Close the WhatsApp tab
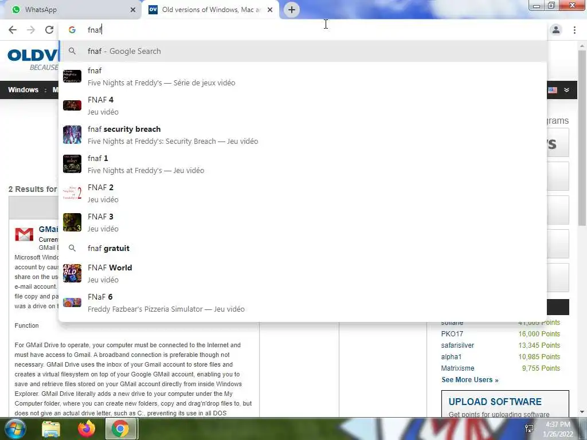 click(x=133, y=10)
